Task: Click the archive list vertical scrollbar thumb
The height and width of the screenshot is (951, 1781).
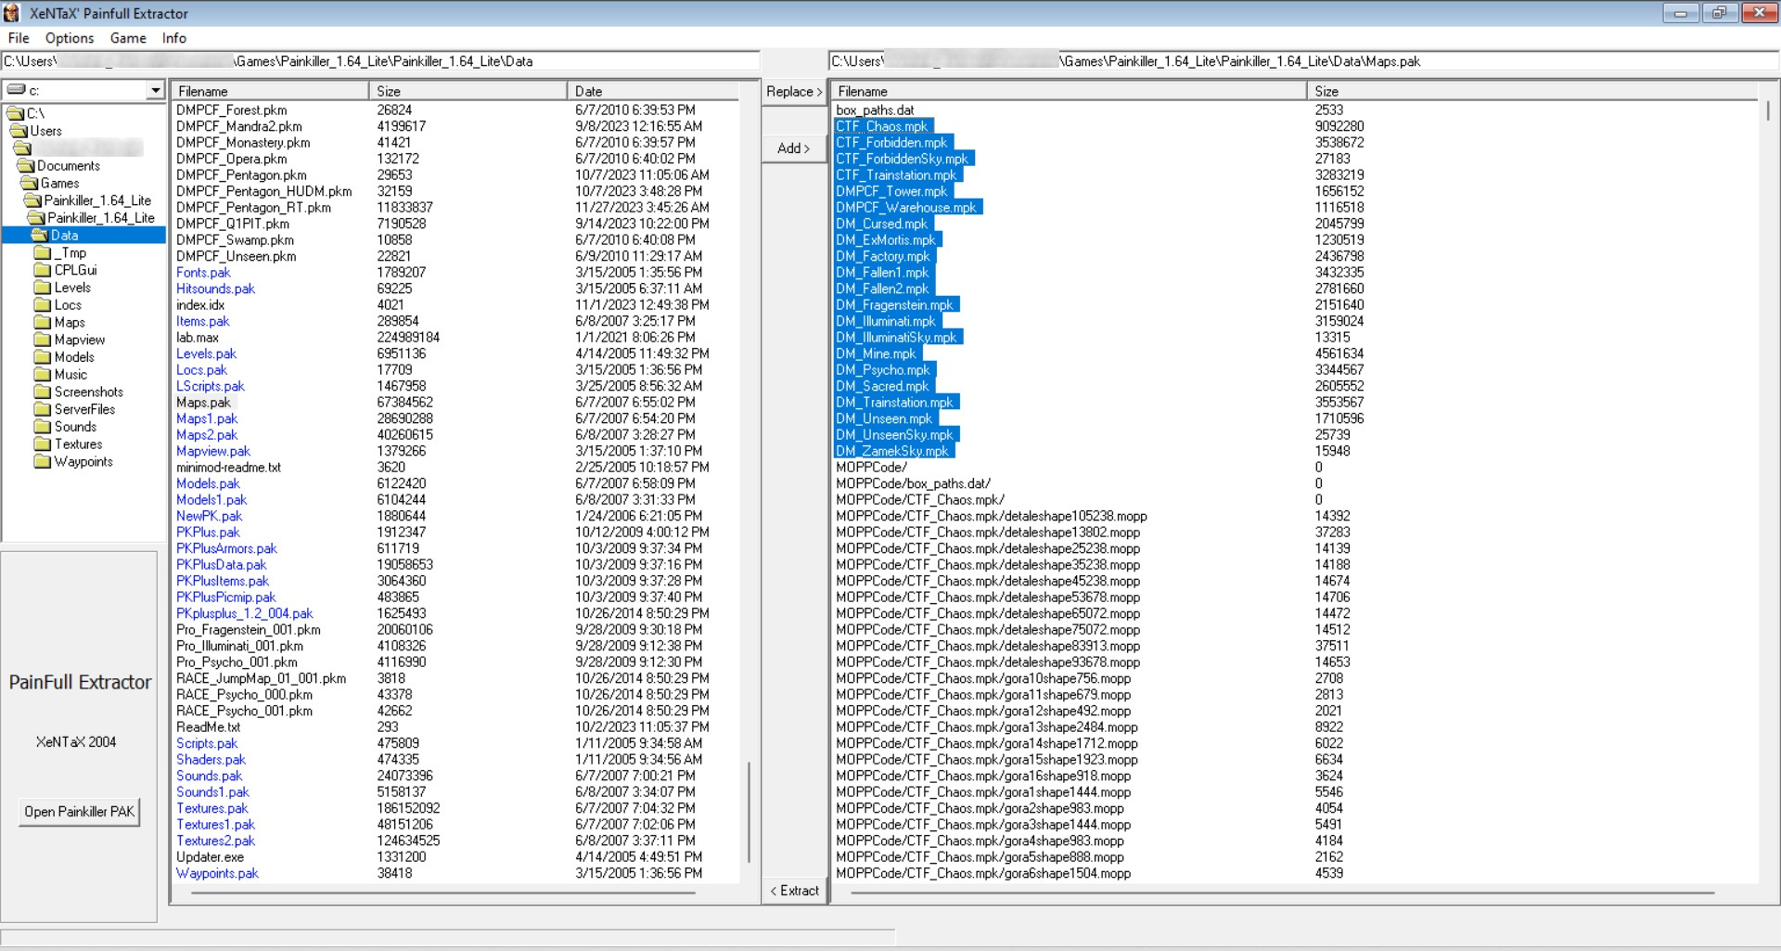Action: 1768,110
